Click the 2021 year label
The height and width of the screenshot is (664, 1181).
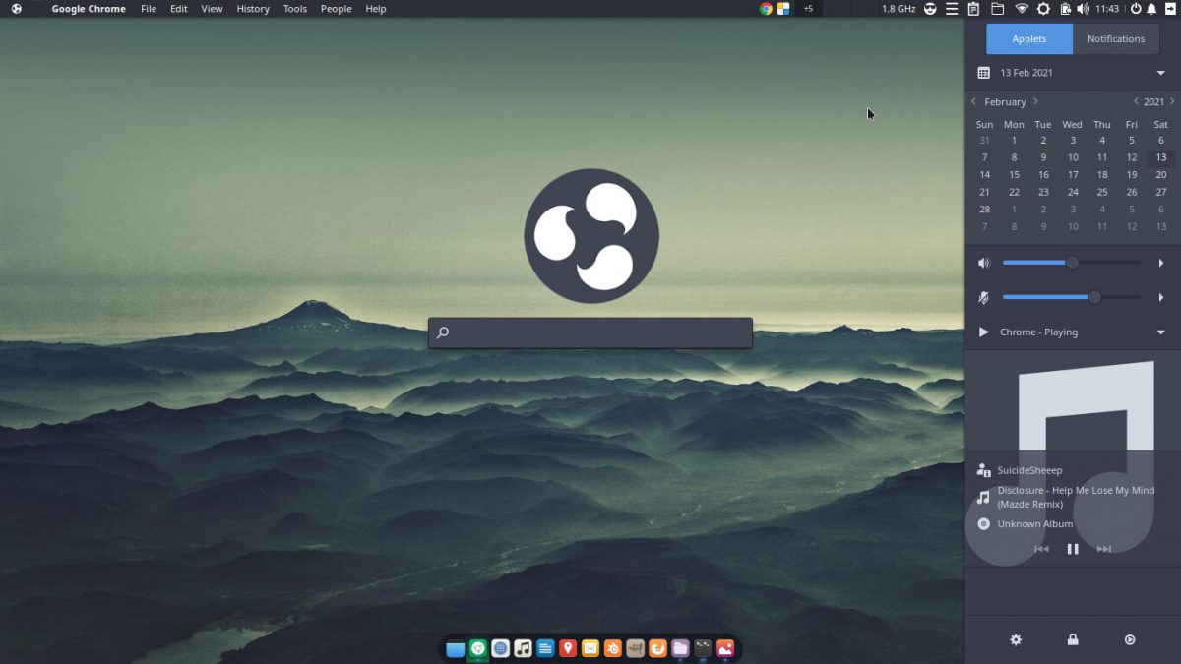click(1152, 101)
